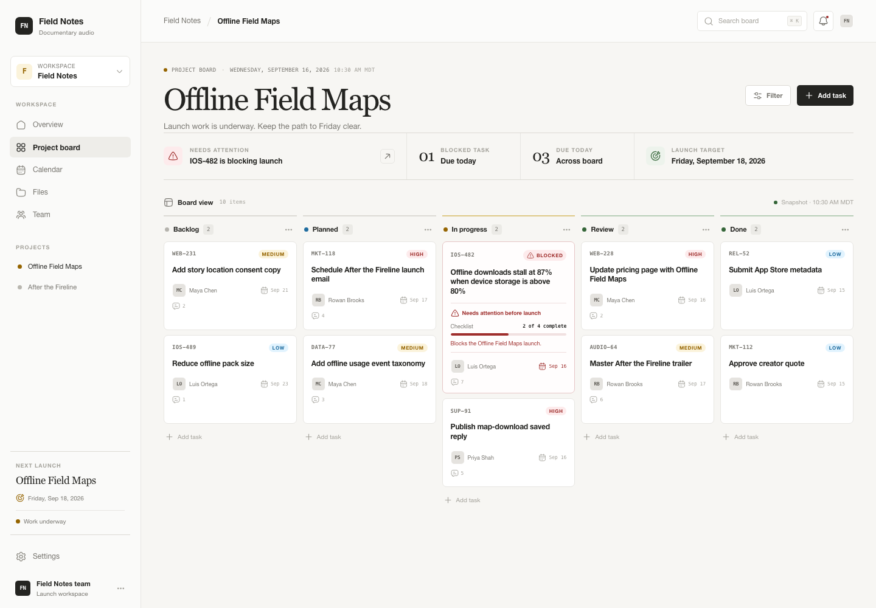Select the Offline Field Maps project
Screen dimensions: 876x608
click(70, 266)
